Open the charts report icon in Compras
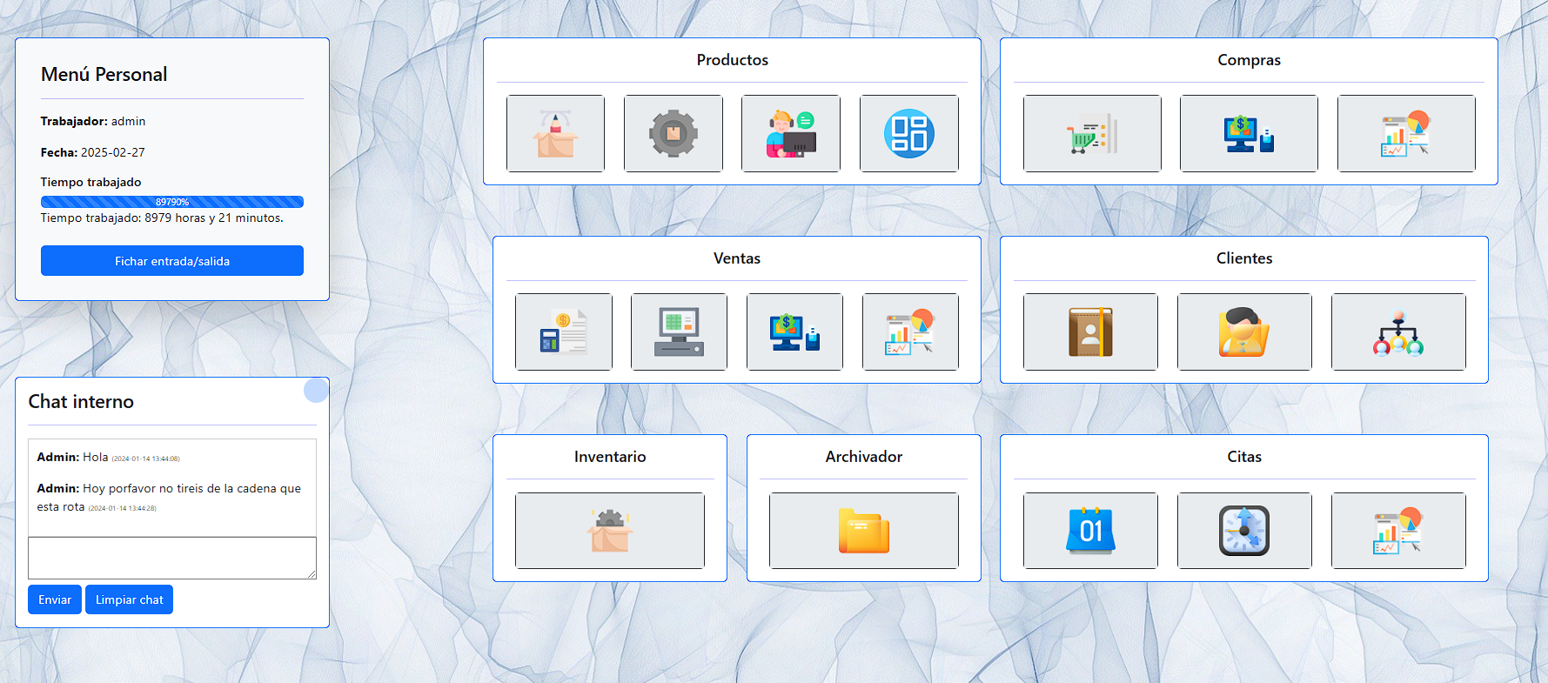 pyautogui.click(x=1405, y=133)
